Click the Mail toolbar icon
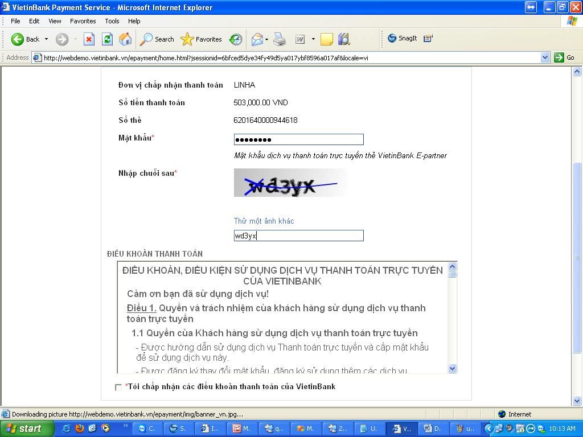Viewport: 583px width, 437px height. point(257,39)
